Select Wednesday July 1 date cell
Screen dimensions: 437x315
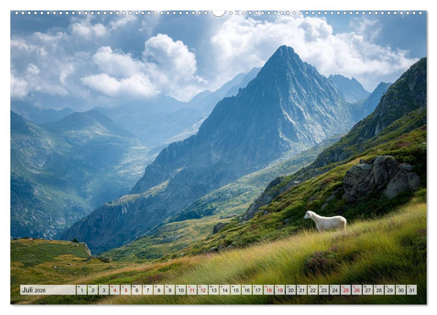(x=81, y=290)
